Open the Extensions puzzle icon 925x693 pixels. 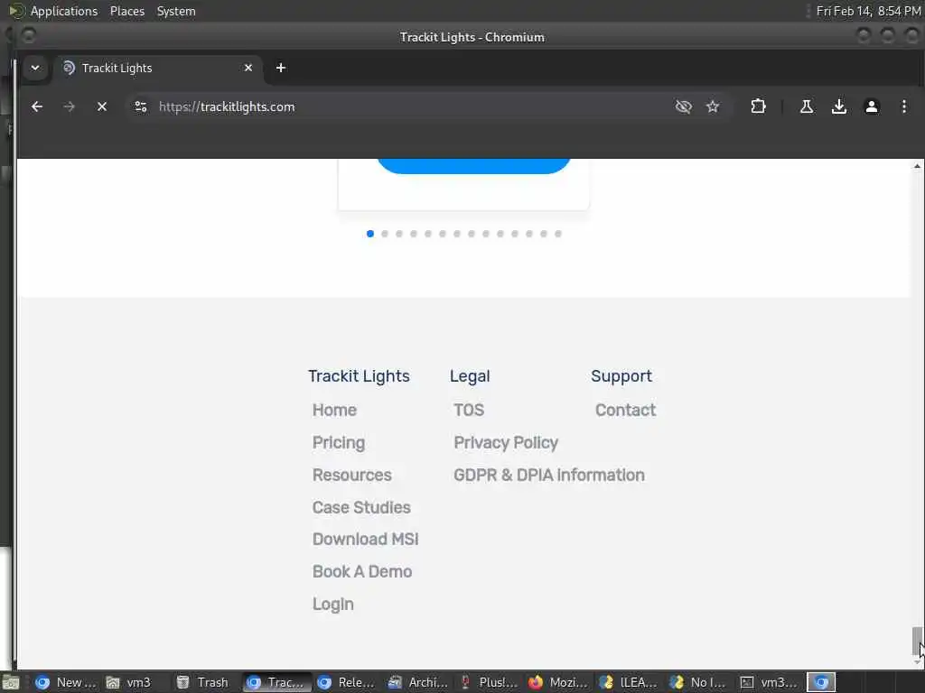(x=758, y=106)
